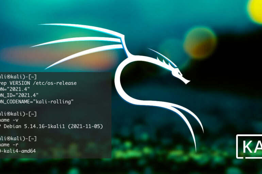This screenshot has width=262, height=174.
Task: Click the 'uname -r' command line
Action: (9, 145)
